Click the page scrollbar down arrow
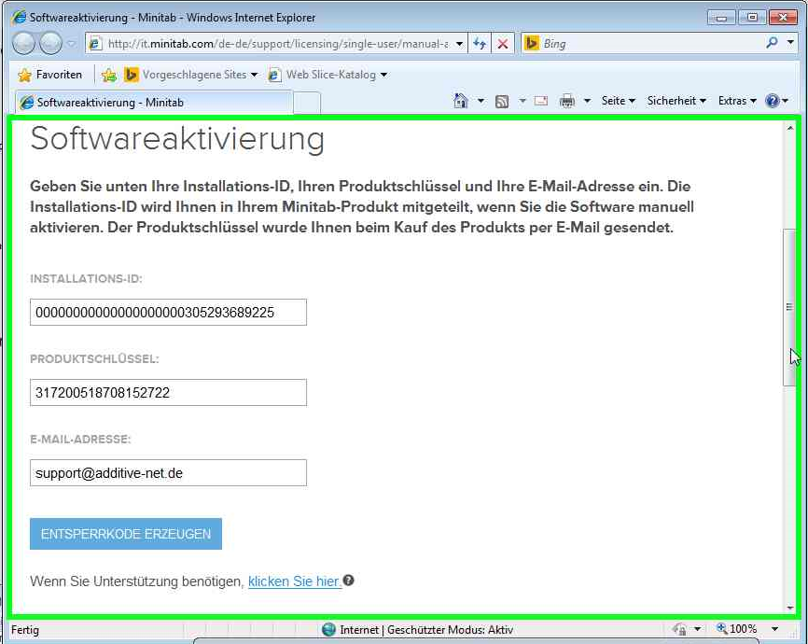The image size is (808, 644). coord(790,608)
